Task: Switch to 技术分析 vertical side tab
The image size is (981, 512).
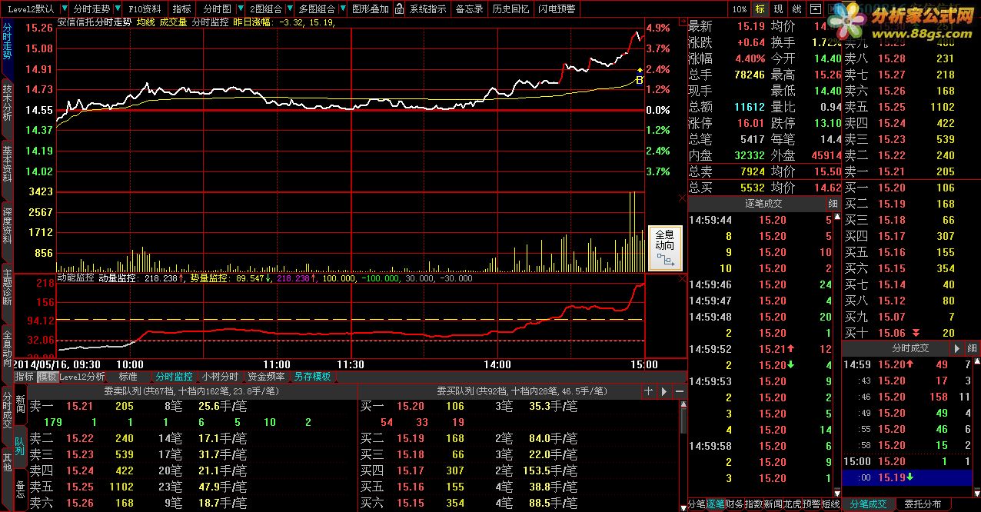Action: 7,104
